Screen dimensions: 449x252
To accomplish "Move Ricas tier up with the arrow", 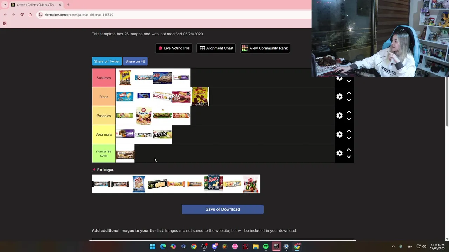I will click(349, 93).
